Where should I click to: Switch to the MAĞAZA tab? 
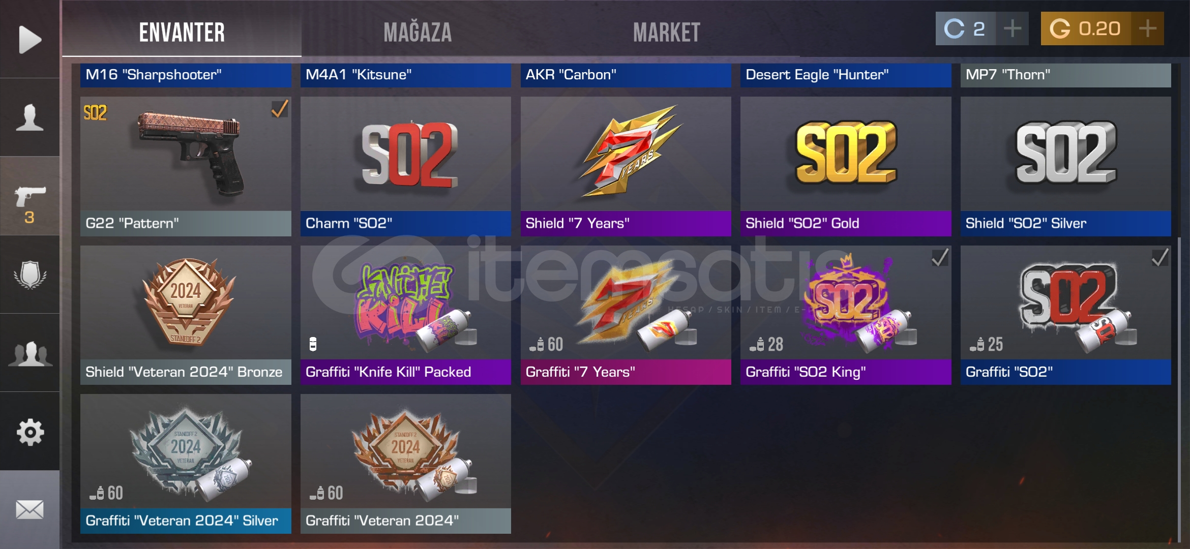(x=418, y=33)
